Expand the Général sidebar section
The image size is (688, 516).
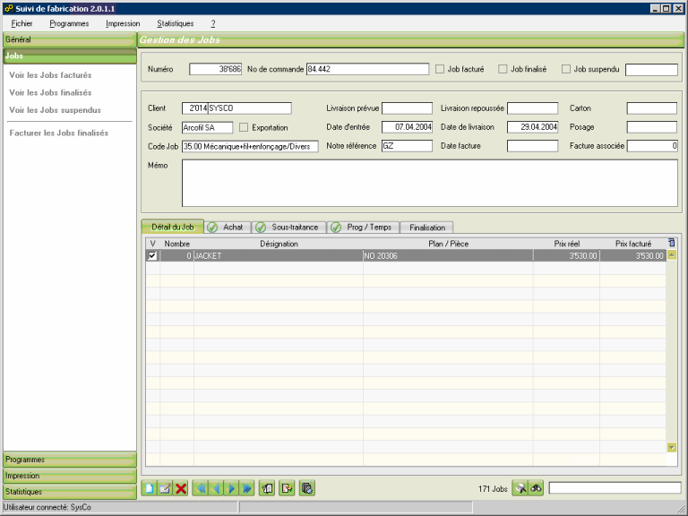pos(70,40)
